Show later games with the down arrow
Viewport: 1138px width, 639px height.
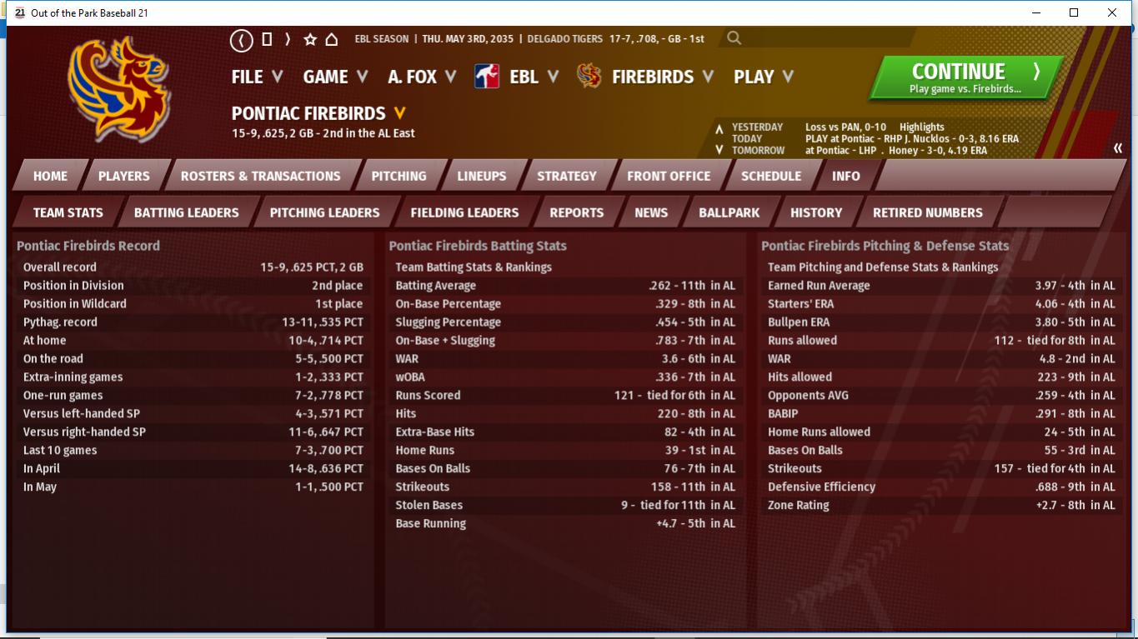click(719, 150)
